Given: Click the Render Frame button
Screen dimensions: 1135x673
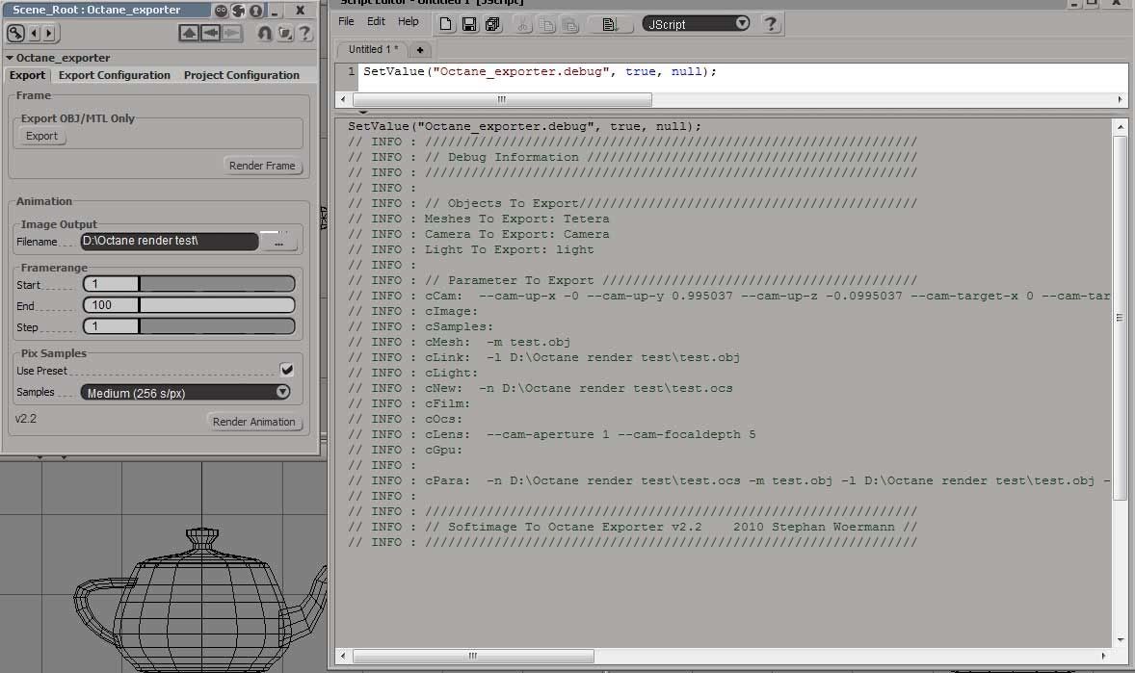Looking at the screenshot, I should 262,166.
